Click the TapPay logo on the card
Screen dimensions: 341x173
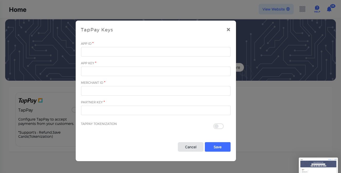(x=30, y=101)
